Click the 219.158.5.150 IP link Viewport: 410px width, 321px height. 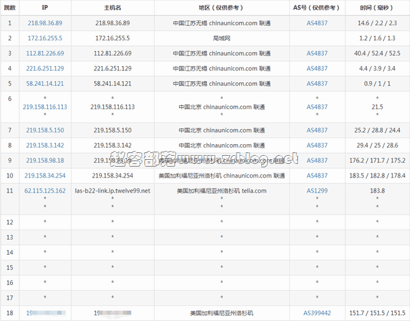point(45,130)
